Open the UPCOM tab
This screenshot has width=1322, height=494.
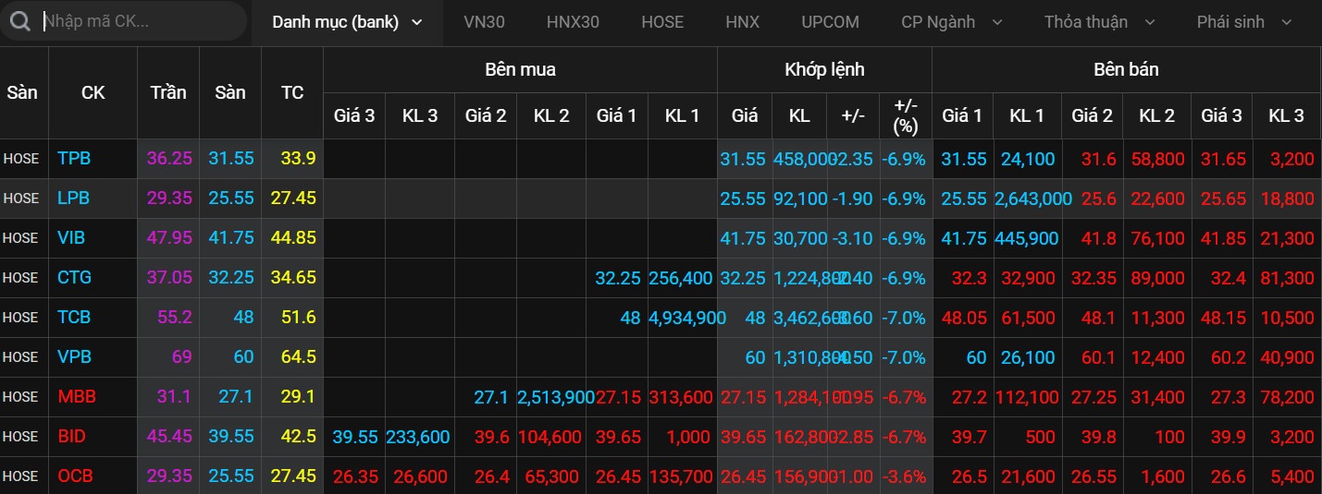point(830,22)
